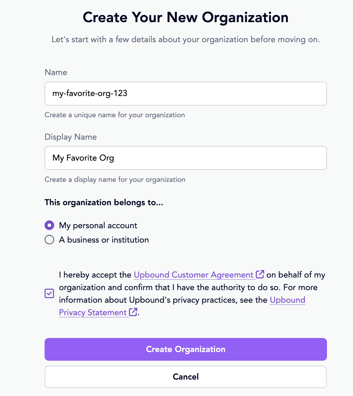Confirm creation with Create Organization
This screenshot has height=396, width=353.
click(x=185, y=349)
